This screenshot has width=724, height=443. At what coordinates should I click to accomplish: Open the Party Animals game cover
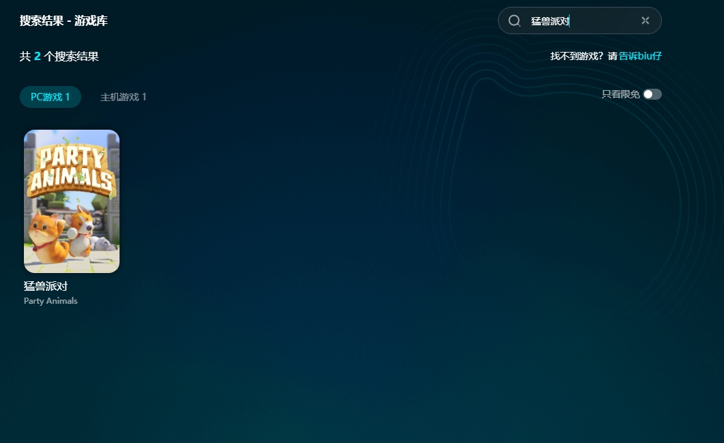[72, 201]
